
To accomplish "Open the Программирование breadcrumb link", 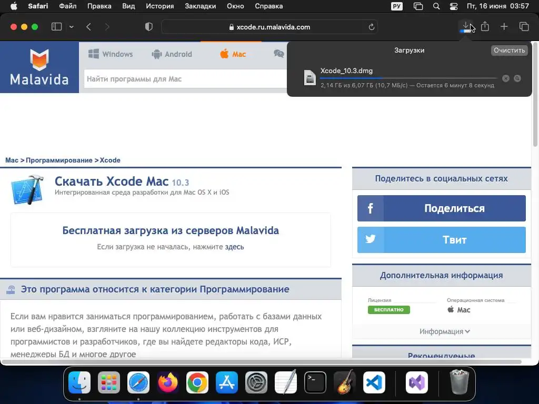I will pos(59,160).
